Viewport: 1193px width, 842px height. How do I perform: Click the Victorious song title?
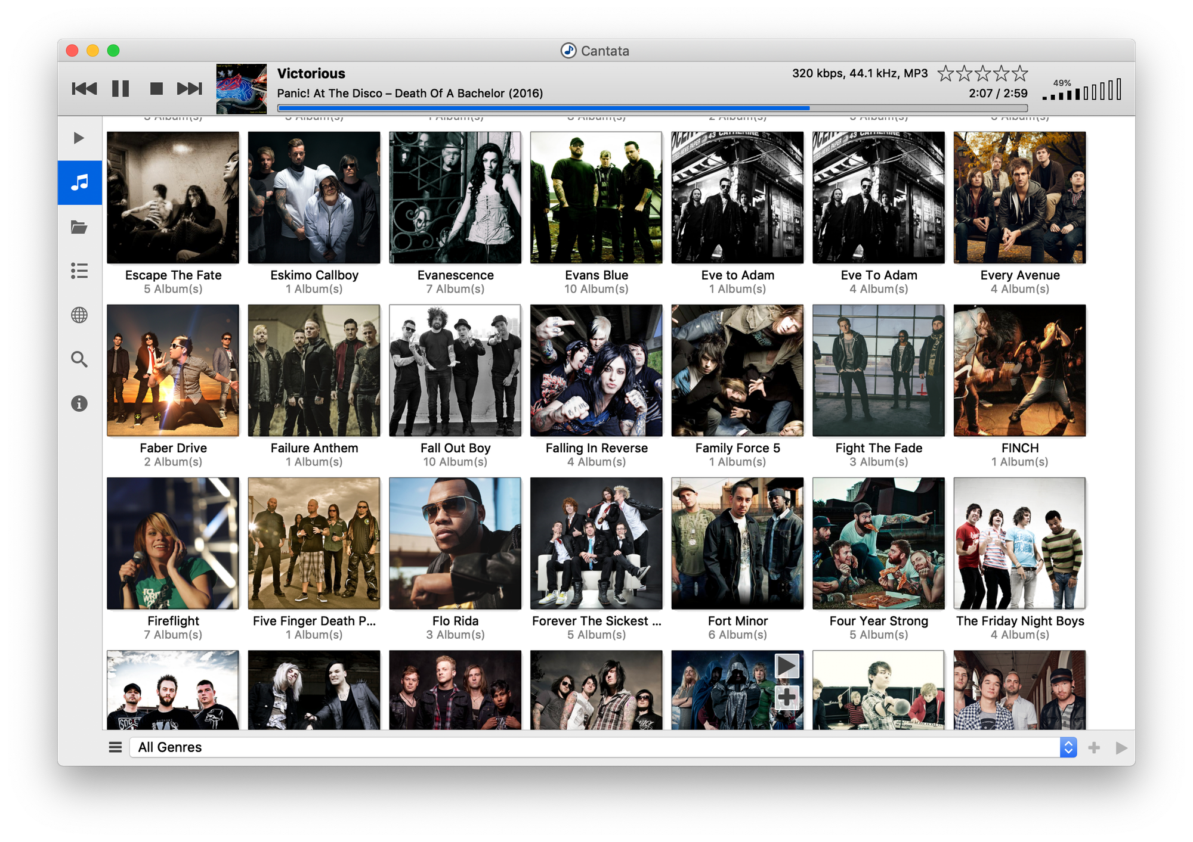311,74
